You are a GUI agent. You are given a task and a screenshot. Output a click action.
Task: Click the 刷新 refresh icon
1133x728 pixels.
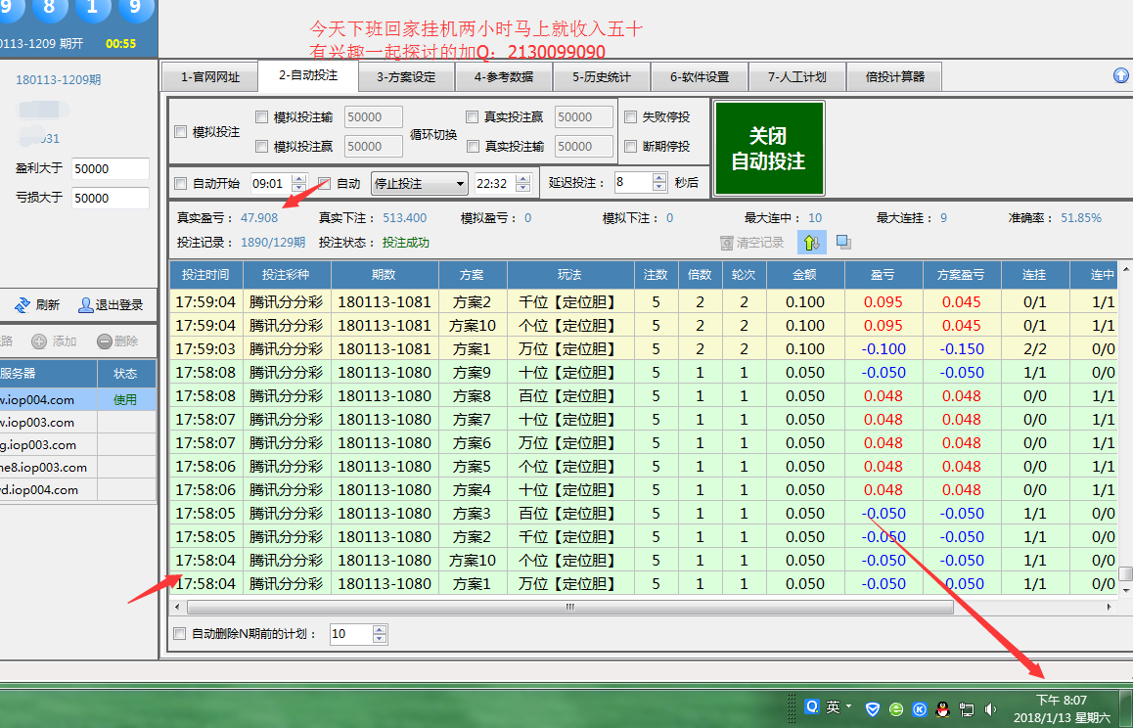point(23,305)
